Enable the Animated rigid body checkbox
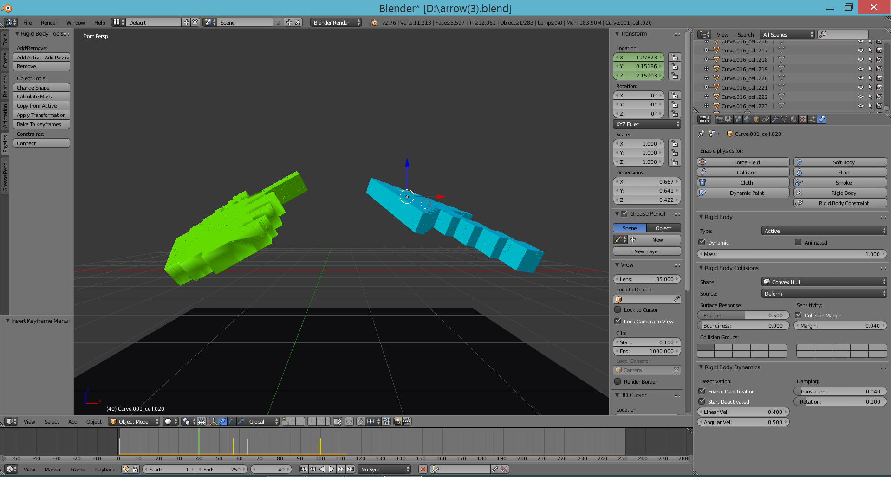Viewport: 891px width, 477px height. (798, 242)
